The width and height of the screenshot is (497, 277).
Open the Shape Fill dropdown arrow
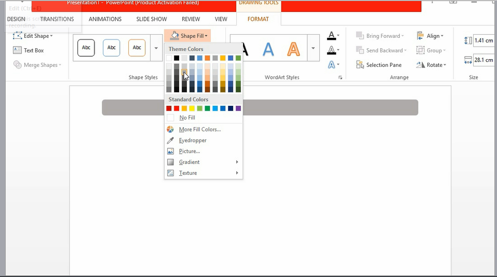[x=206, y=36]
